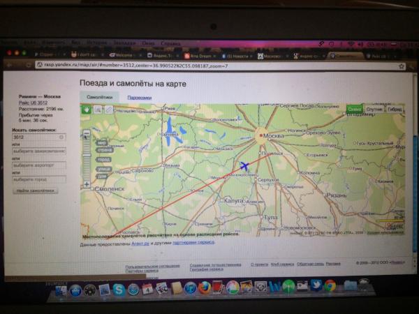Clear the 3512 search field with its X icon

[61, 137]
